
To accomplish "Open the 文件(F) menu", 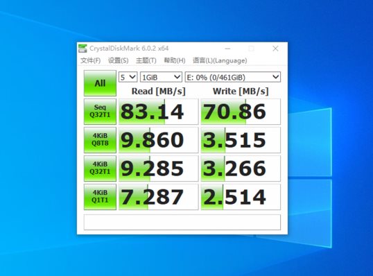I will [x=90, y=60].
